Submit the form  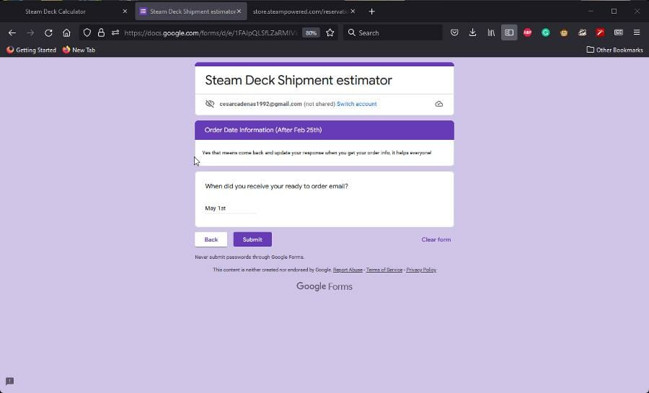pos(252,239)
